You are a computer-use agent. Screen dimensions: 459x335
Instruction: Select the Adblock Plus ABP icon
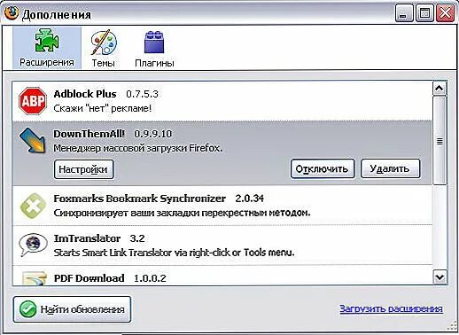(33, 101)
